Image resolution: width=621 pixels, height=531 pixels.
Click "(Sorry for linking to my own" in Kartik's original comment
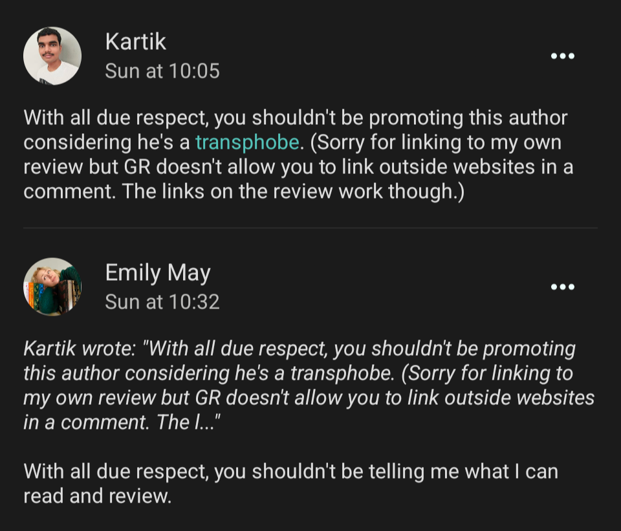point(435,142)
